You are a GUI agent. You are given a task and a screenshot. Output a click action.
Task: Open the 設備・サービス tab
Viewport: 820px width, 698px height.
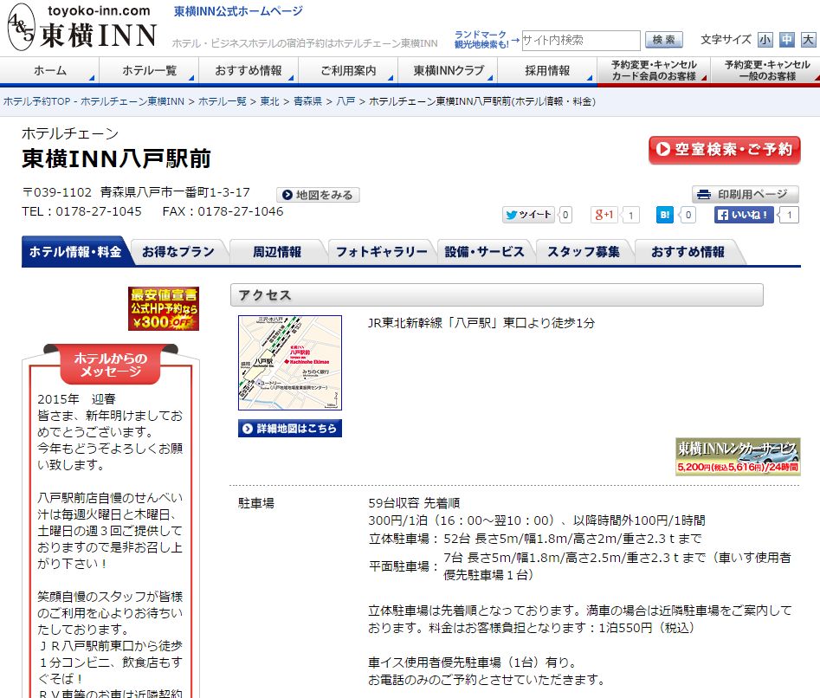[484, 252]
